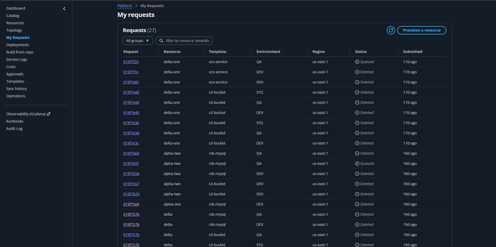Sort by Submitted column header

point(412,52)
